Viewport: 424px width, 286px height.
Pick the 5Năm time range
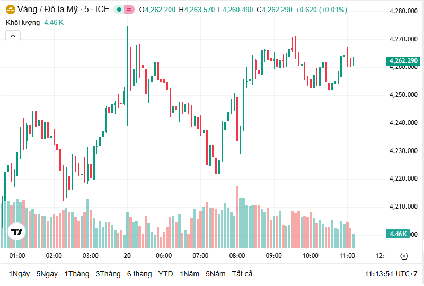(x=215, y=274)
